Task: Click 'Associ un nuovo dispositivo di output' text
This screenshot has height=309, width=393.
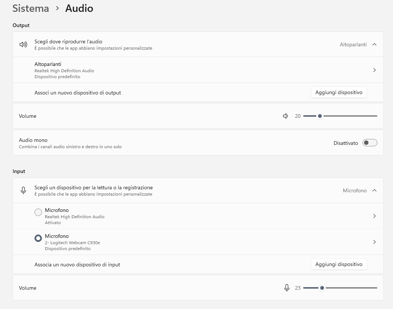Action: (78, 93)
